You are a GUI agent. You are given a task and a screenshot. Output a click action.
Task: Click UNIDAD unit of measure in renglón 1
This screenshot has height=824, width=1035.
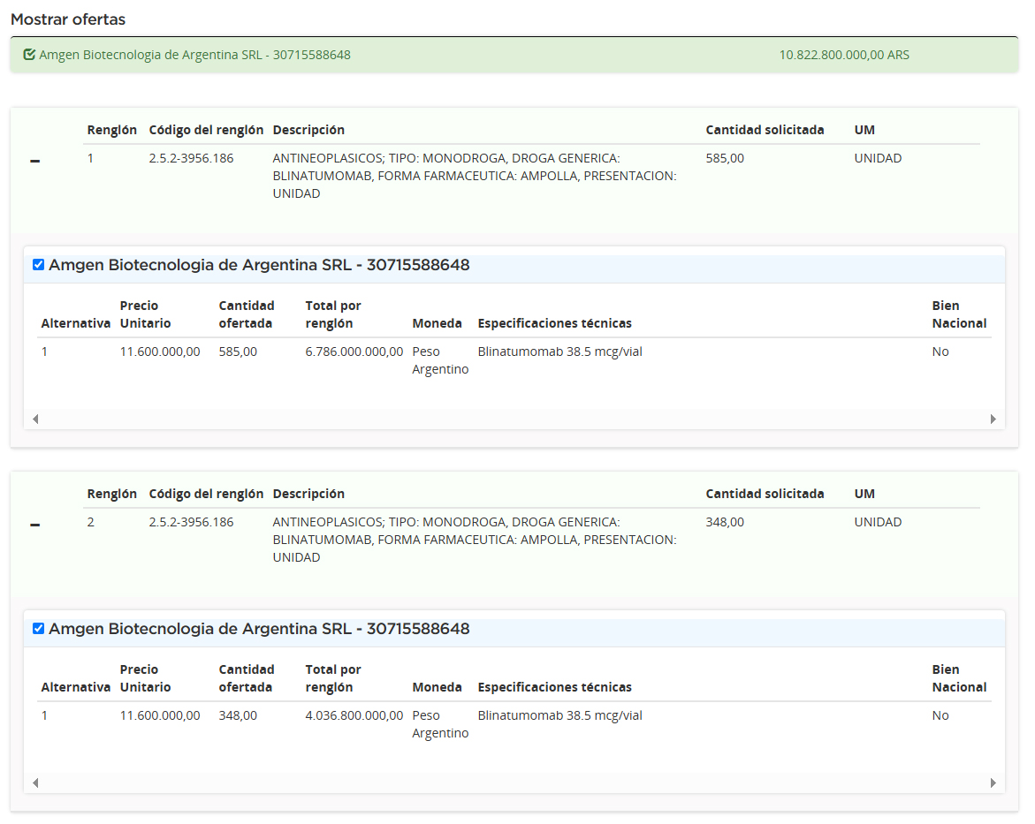878,158
